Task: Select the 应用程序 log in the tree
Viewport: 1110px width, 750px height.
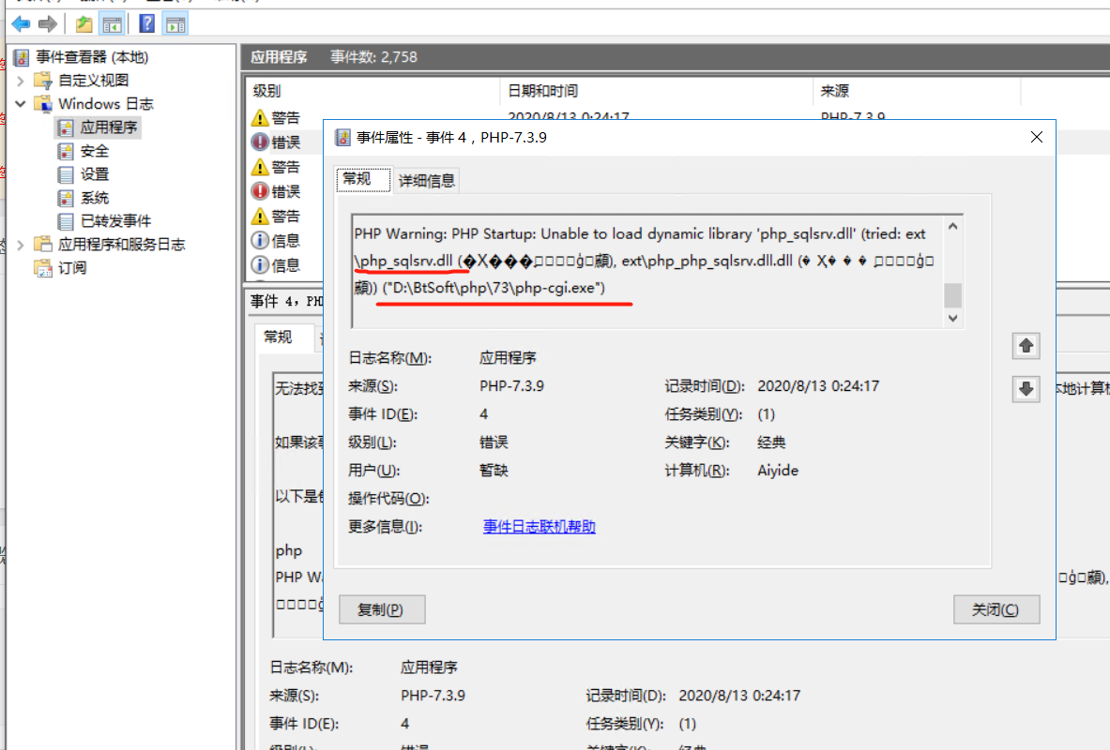Action: [108, 127]
